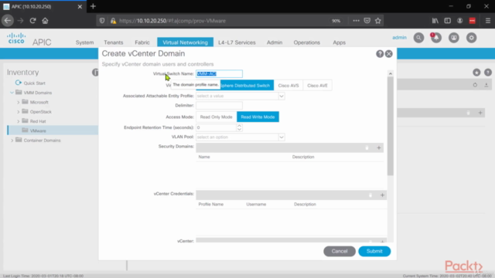Select Read Only Mode access
Screen dimensions: 495x278
[216, 117]
